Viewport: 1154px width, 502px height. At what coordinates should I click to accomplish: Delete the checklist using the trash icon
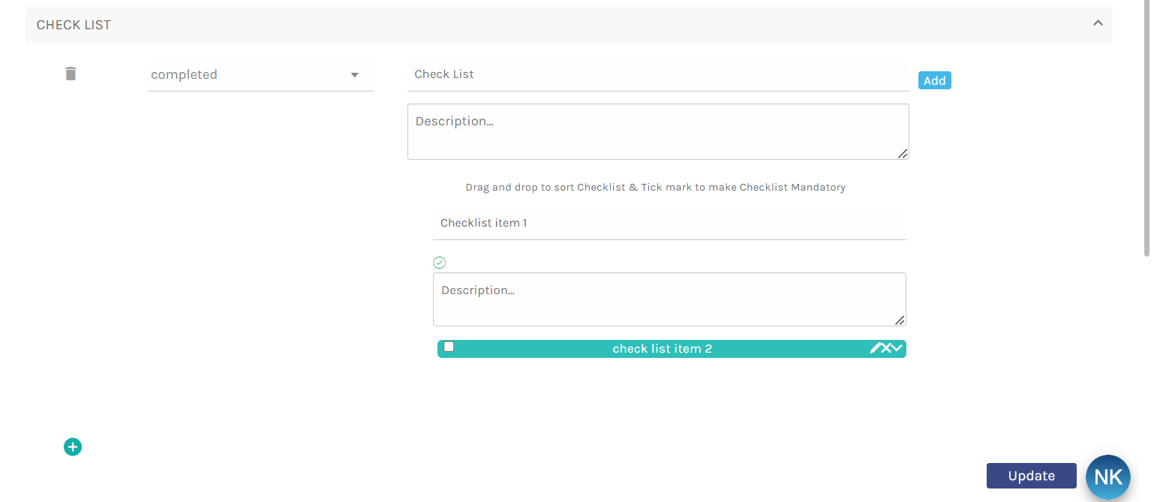point(71,74)
